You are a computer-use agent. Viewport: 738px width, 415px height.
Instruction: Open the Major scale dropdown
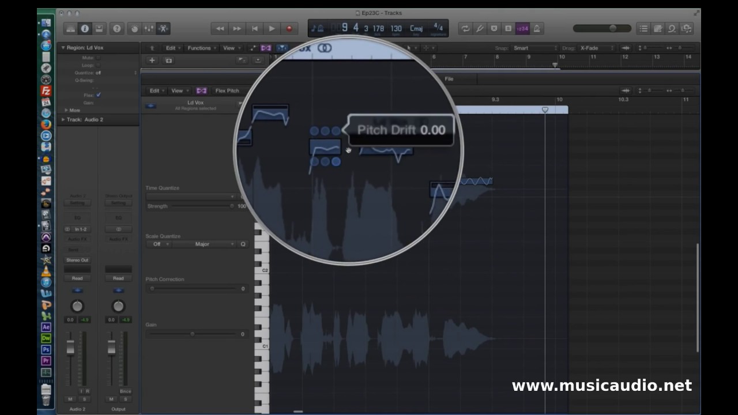tap(204, 244)
